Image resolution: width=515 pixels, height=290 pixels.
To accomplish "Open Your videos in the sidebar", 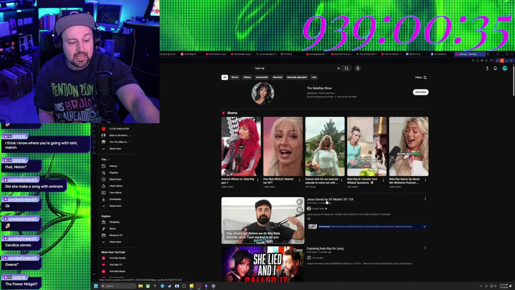I will [115, 193].
